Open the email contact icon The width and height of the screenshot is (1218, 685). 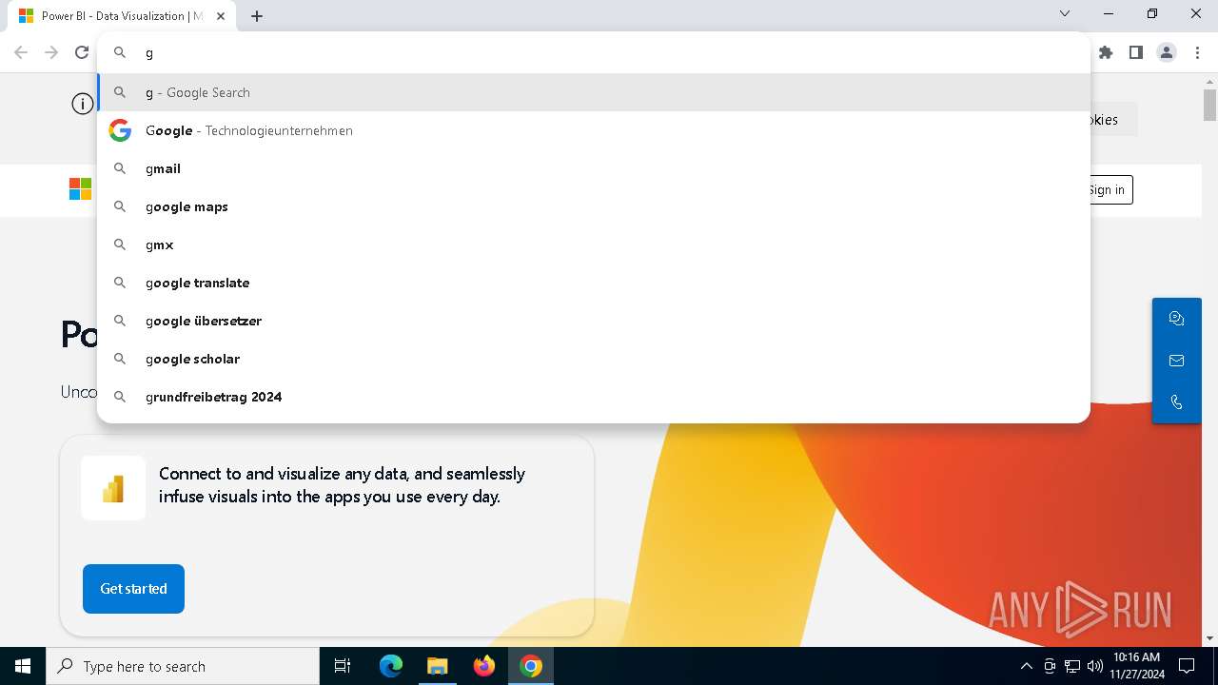(x=1176, y=361)
